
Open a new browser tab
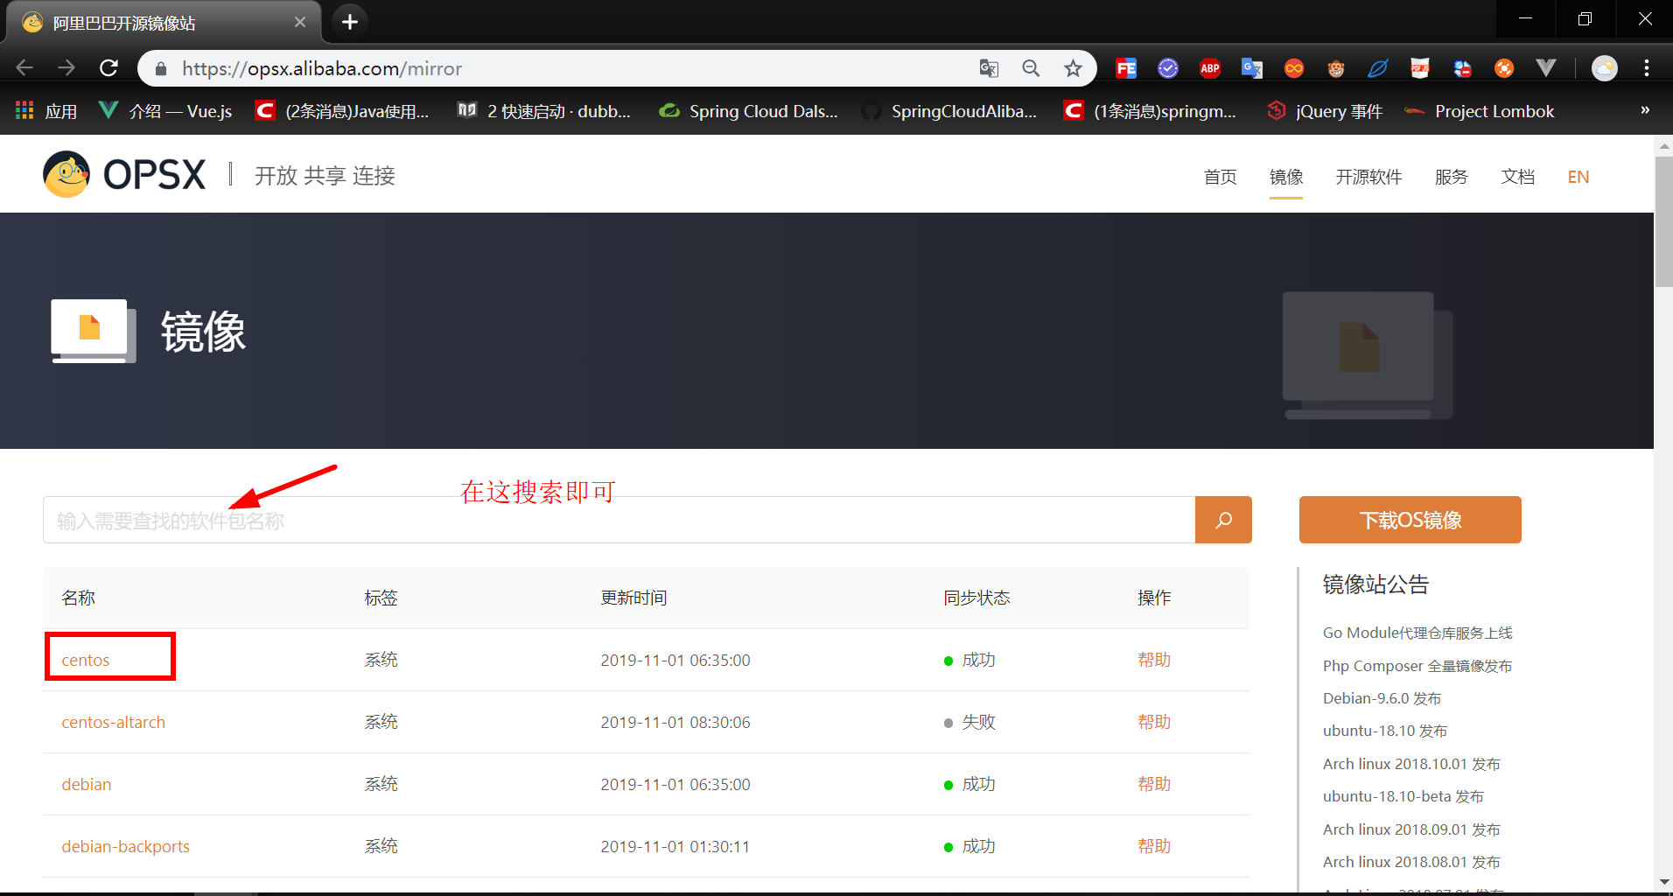[350, 22]
